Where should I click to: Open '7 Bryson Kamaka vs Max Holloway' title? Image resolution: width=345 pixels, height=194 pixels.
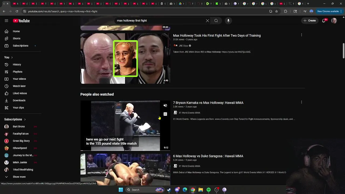click(x=208, y=103)
